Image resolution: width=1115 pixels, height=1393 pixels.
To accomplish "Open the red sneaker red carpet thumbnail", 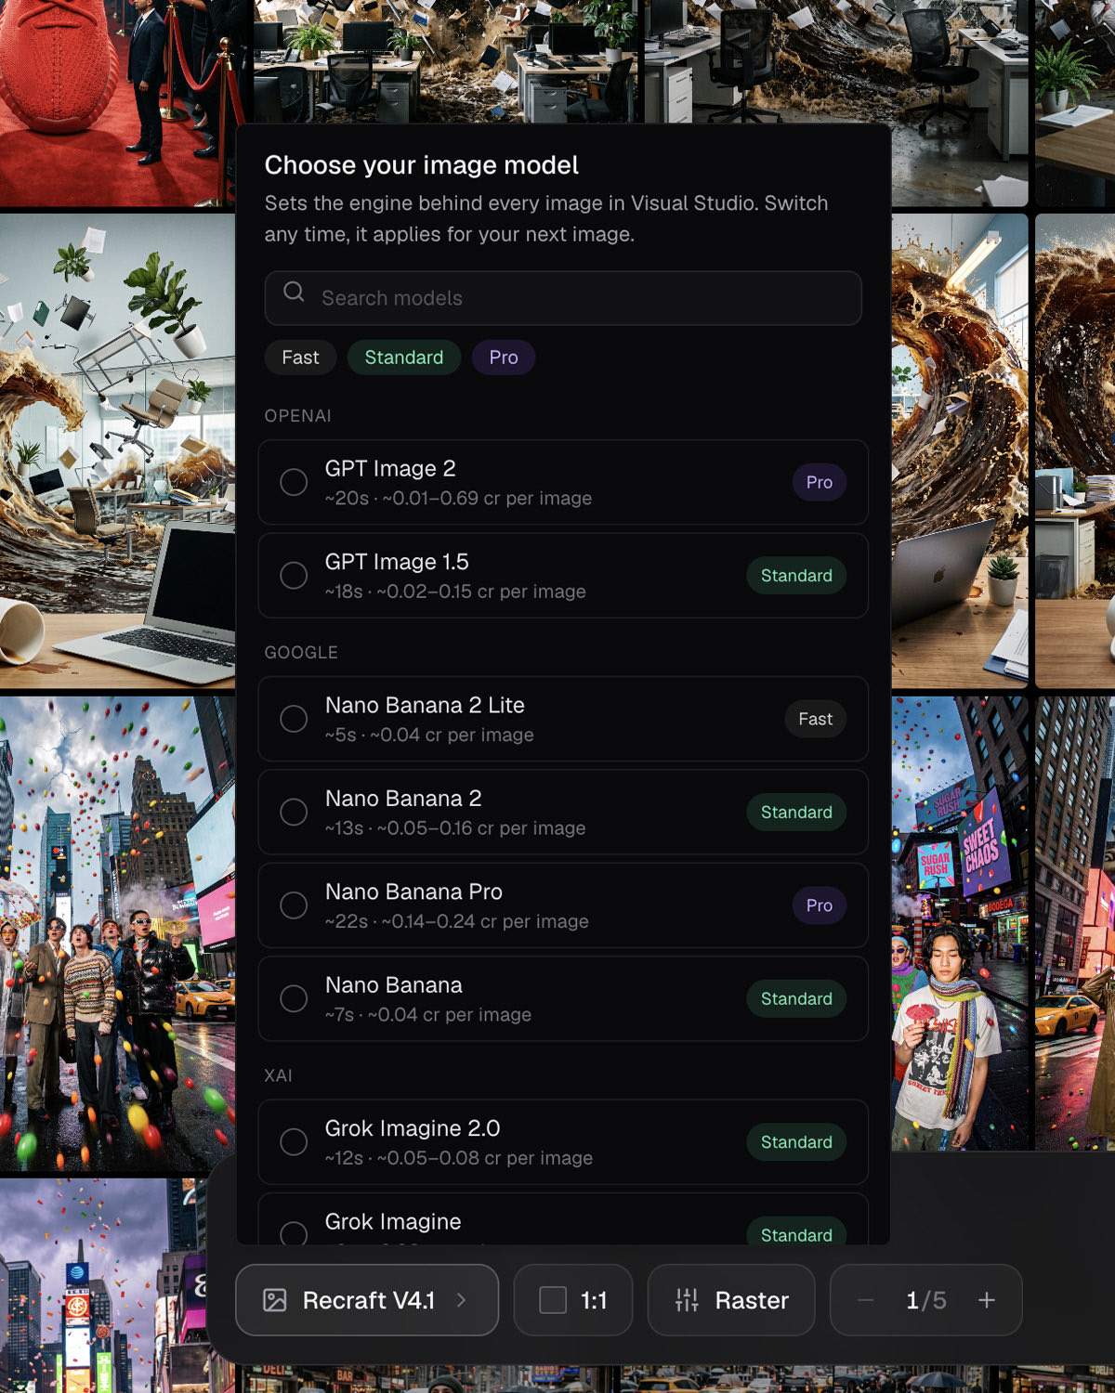I will [x=116, y=102].
